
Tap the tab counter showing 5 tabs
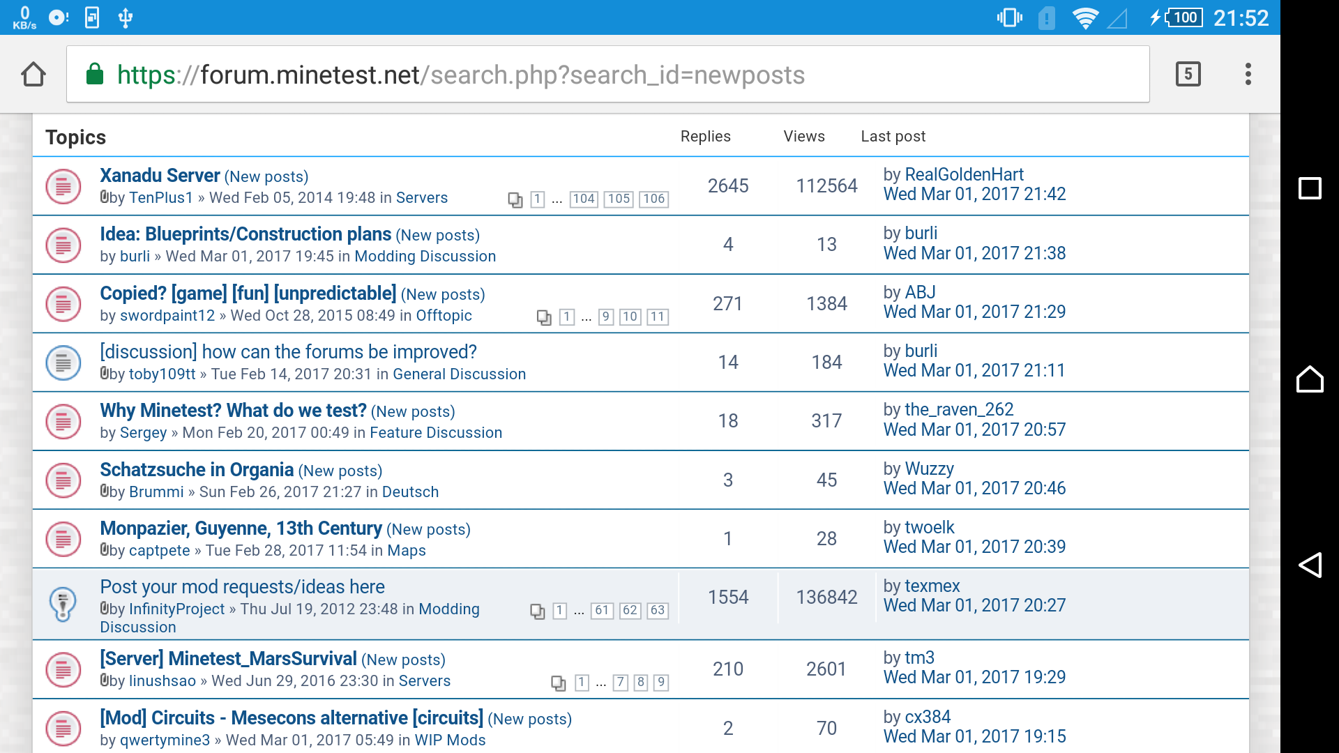(1189, 74)
